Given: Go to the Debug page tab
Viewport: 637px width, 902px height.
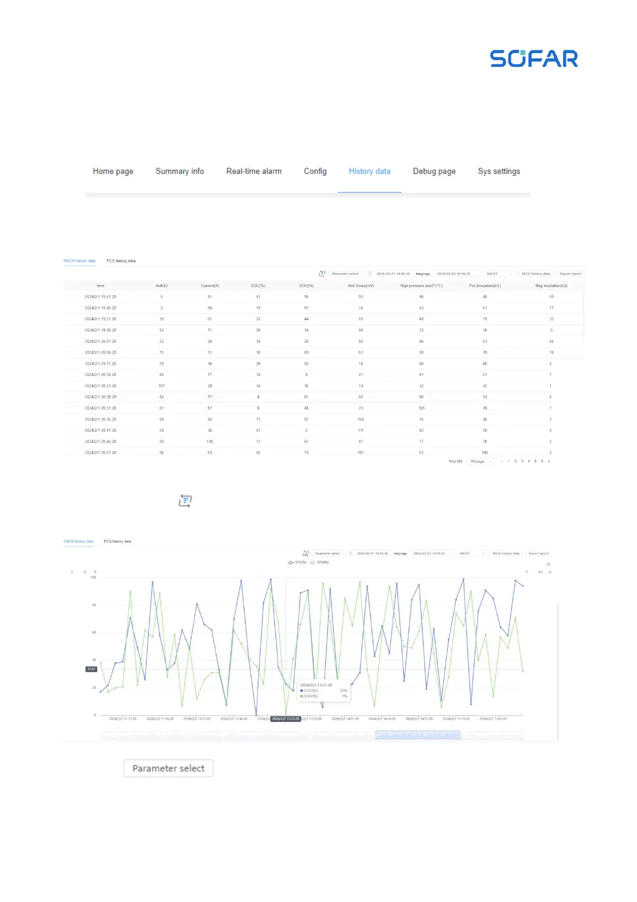Looking at the screenshot, I should [434, 171].
